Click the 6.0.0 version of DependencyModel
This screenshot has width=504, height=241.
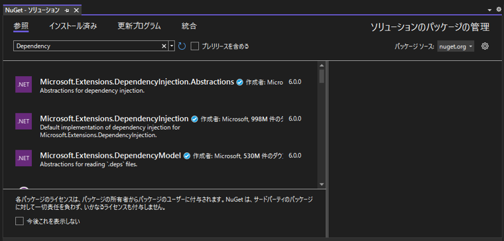pyautogui.click(x=294, y=156)
